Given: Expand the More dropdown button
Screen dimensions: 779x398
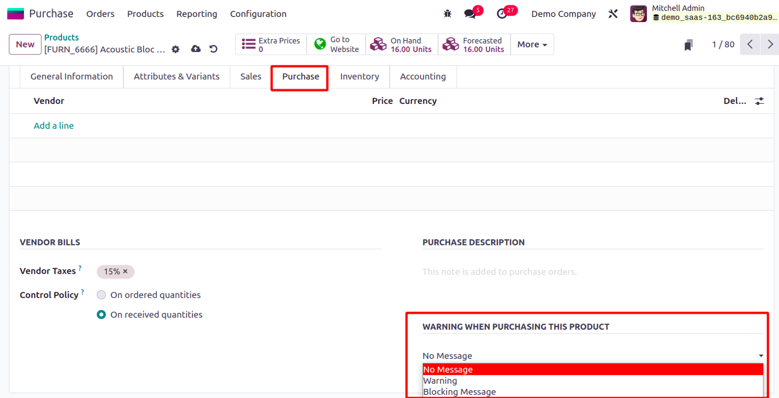Looking at the screenshot, I should point(532,45).
